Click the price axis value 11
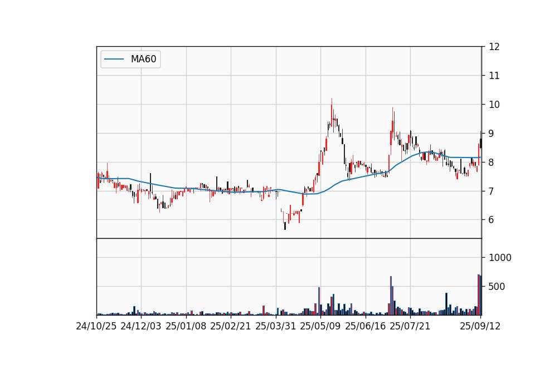535x384 pixels. click(494, 76)
